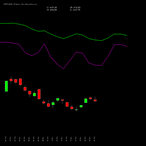Click the 19 Dec date label
Viewport: 146px width, 146px height.
(80, 139)
